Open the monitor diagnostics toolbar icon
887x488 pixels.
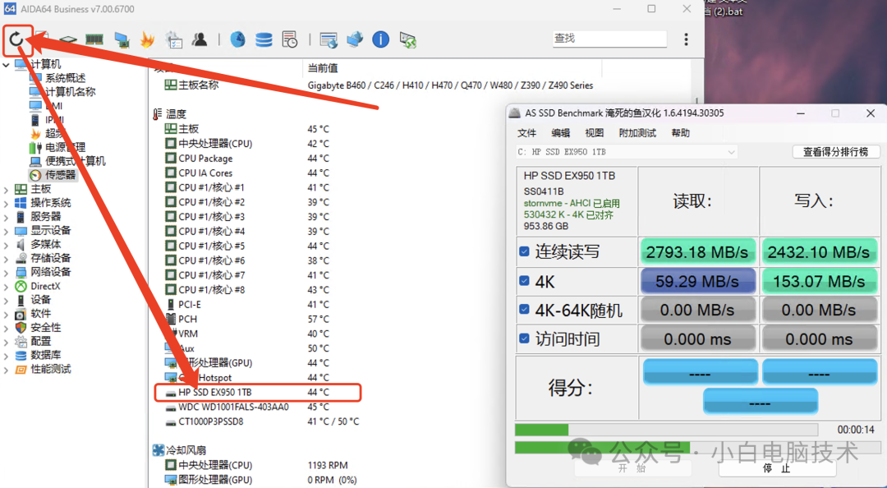pos(121,39)
